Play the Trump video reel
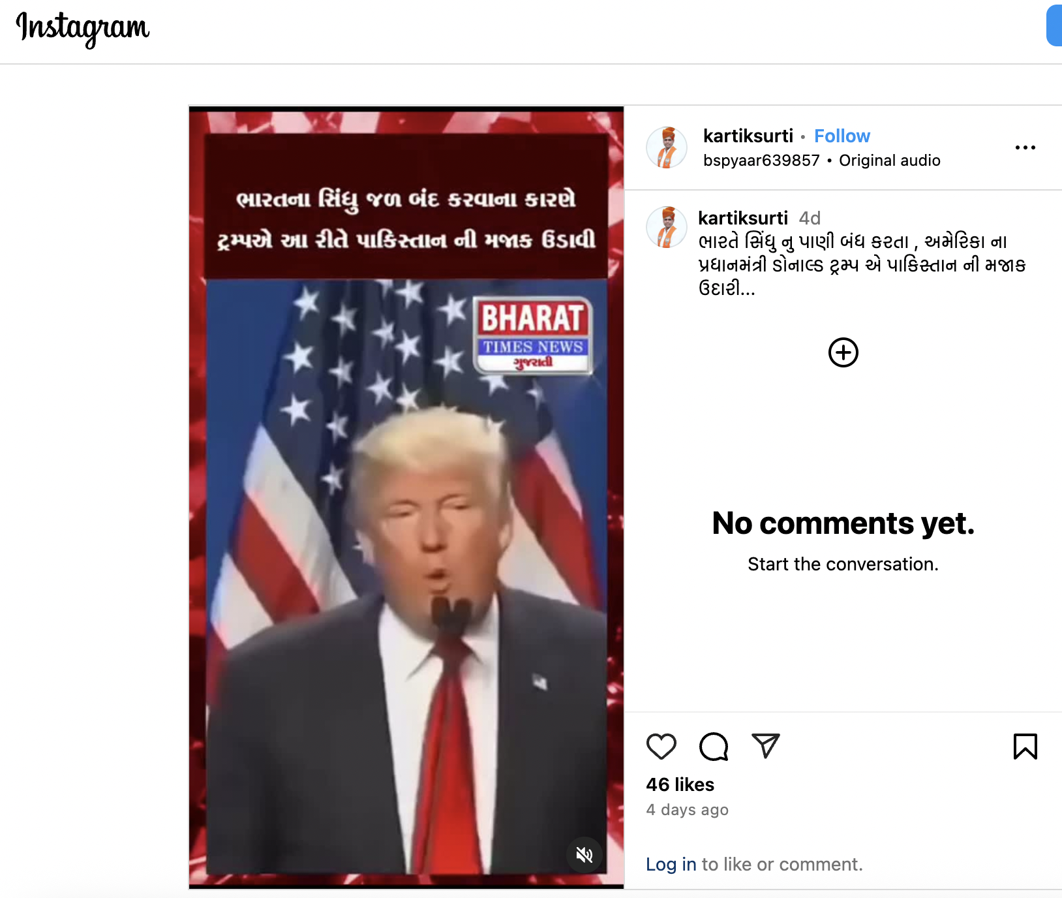The width and height of the screenshot is (1062, 898). pos(406,497)
